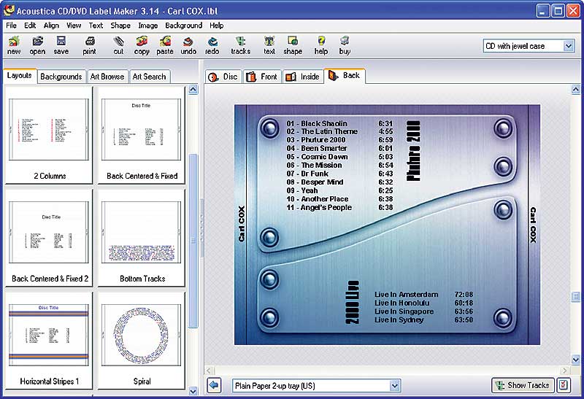Choose the Horizontal Stripes 1 layout
The image size is (584, 399).
[x=49, y=341]
